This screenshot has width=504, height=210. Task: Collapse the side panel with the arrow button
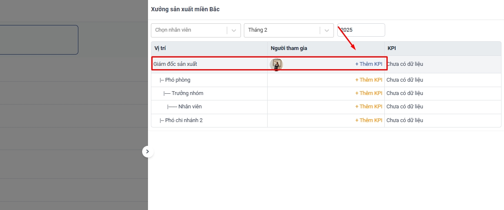coord(148,152)
